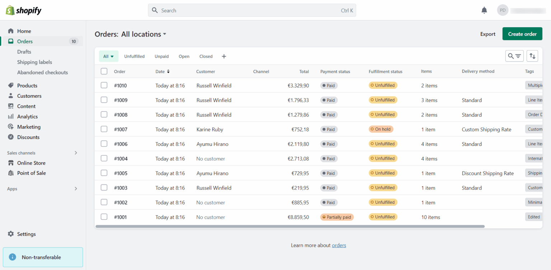Expand the Sales channels section

[76, 153]
